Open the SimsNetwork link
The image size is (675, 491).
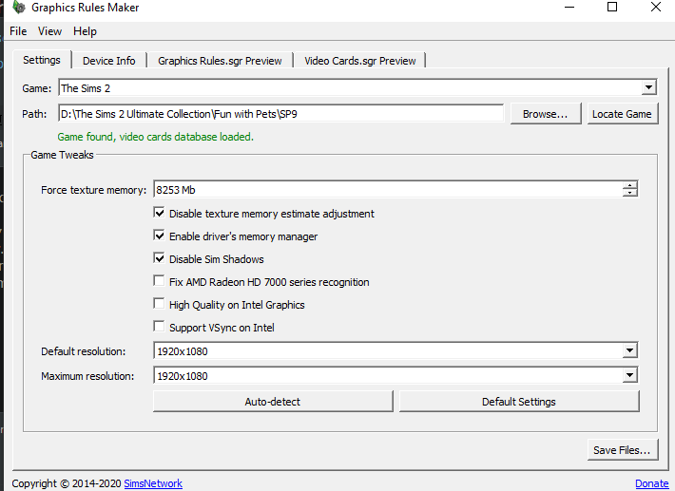153,483
